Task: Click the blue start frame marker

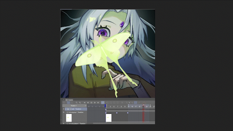Action: click(x=105, y=105)
